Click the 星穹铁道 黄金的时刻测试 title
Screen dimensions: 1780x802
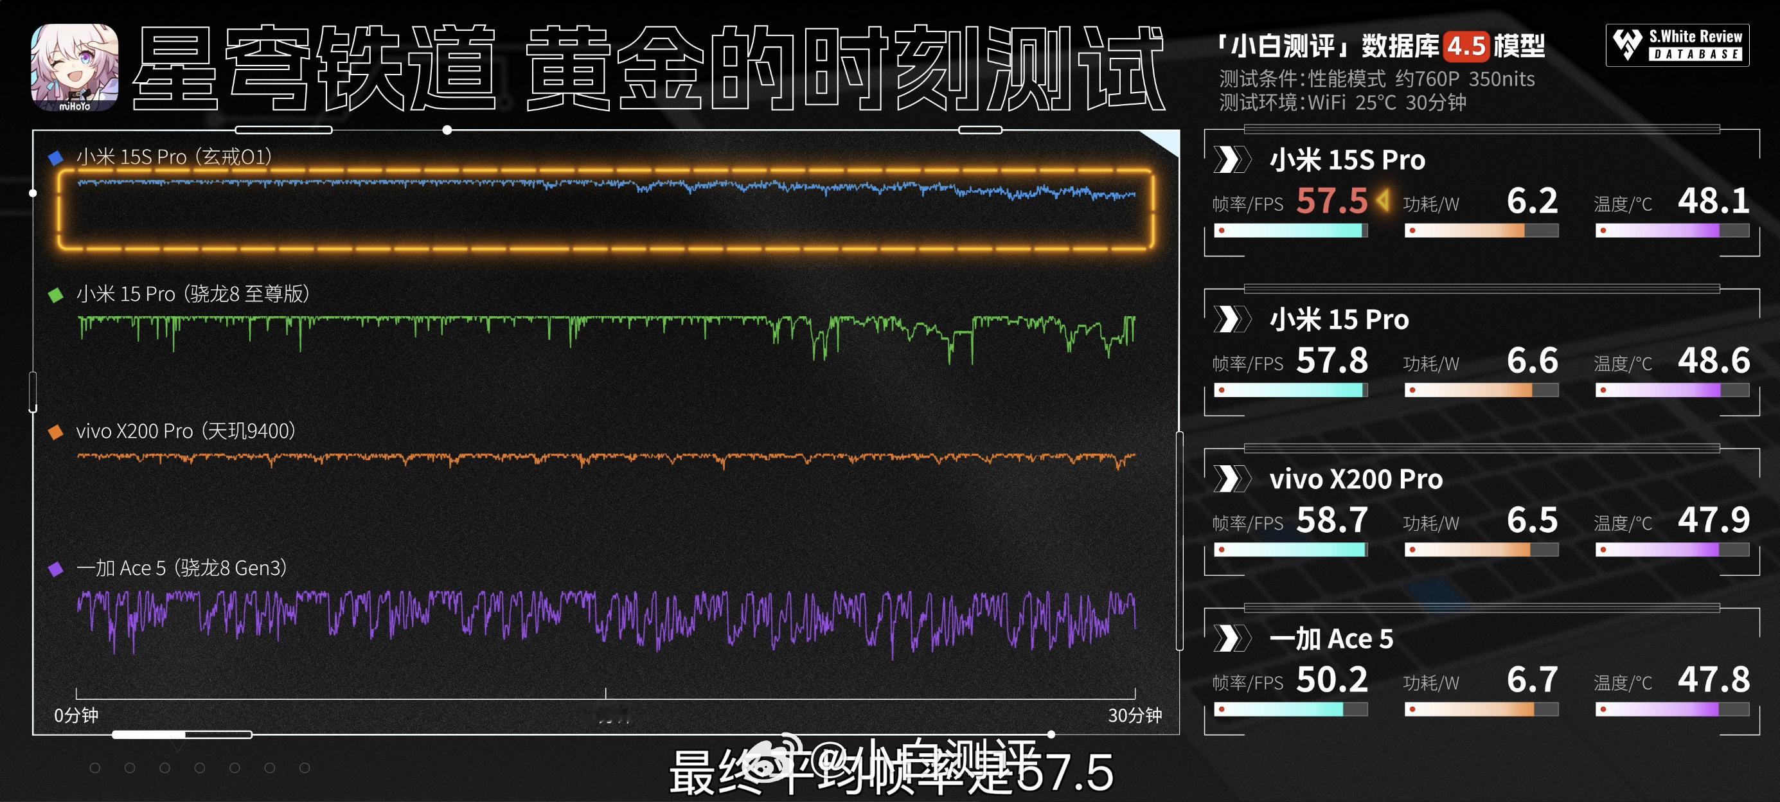(x=648, y=68)
